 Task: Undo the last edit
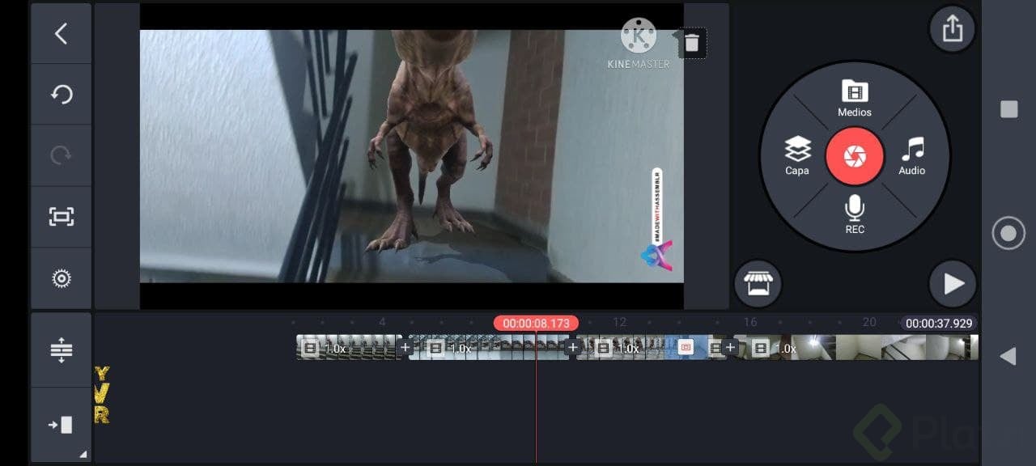click(61, 95)
